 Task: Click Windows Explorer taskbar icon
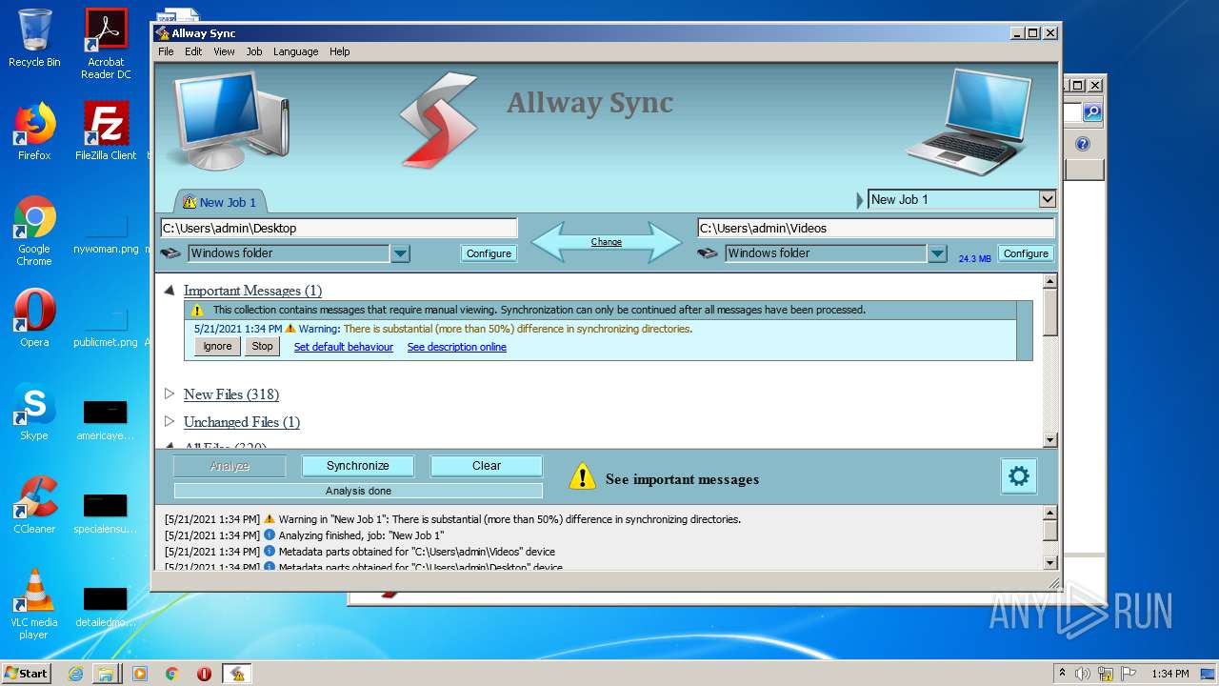pyautogui.click(x=105, y=674)
